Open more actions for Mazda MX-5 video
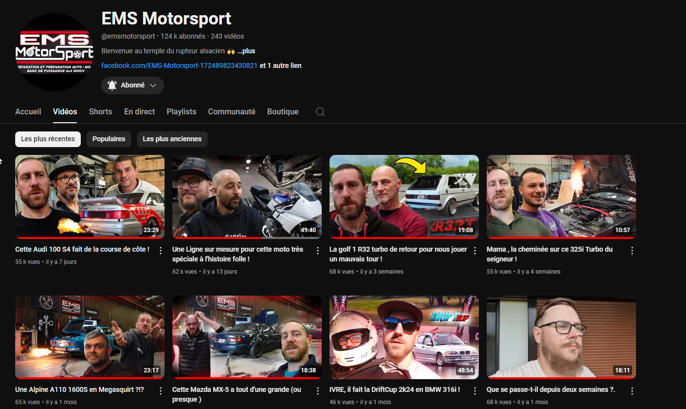 318,391
